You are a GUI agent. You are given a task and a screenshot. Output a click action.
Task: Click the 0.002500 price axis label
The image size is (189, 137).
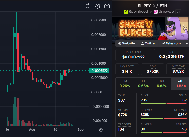pos(99,20)
